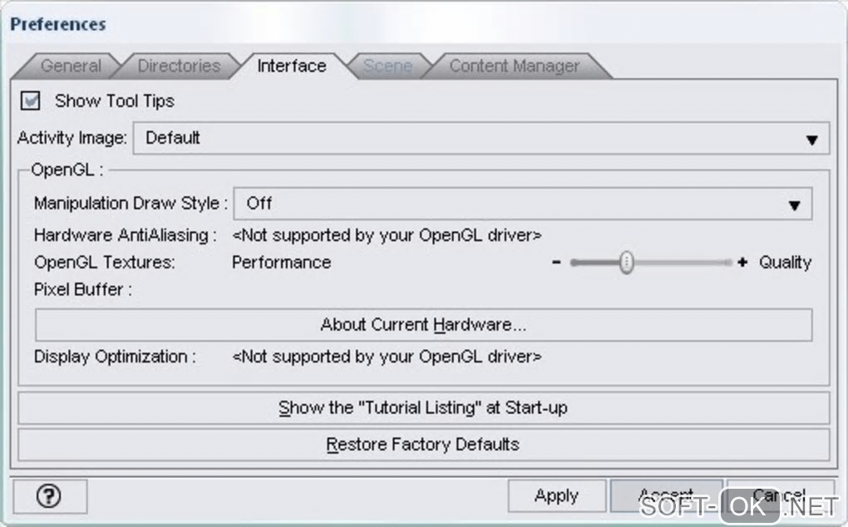The width and height of the screenshot is (848, 527).
Task: Click Show the "Tutorial Listing" at Start-up
Action: (x=423, y=408)
